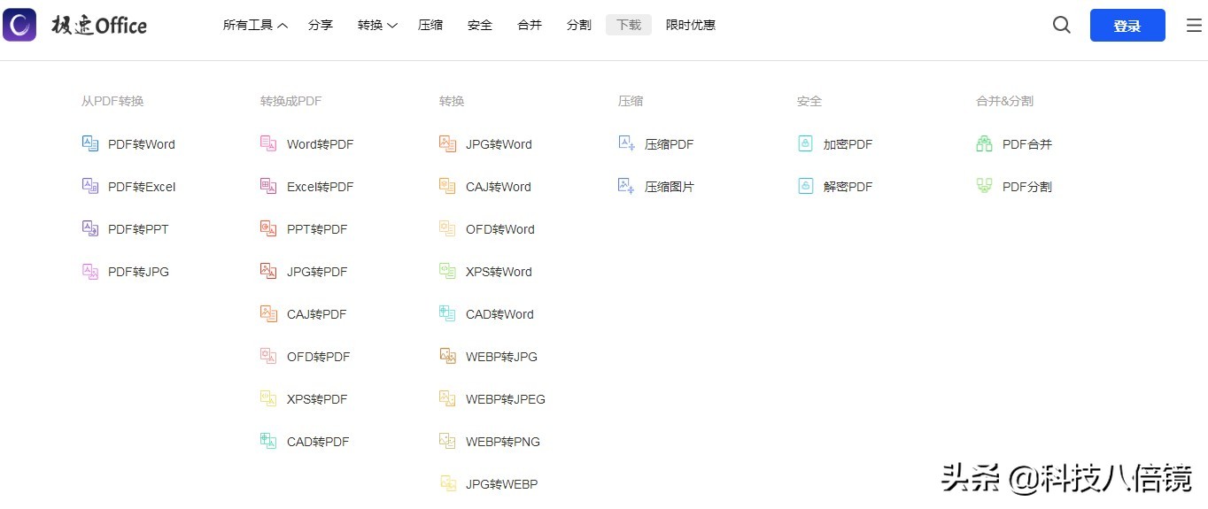The image size is (1208, 509).
Task: Open the XPS转PDF link
Action: coord(317,399)
